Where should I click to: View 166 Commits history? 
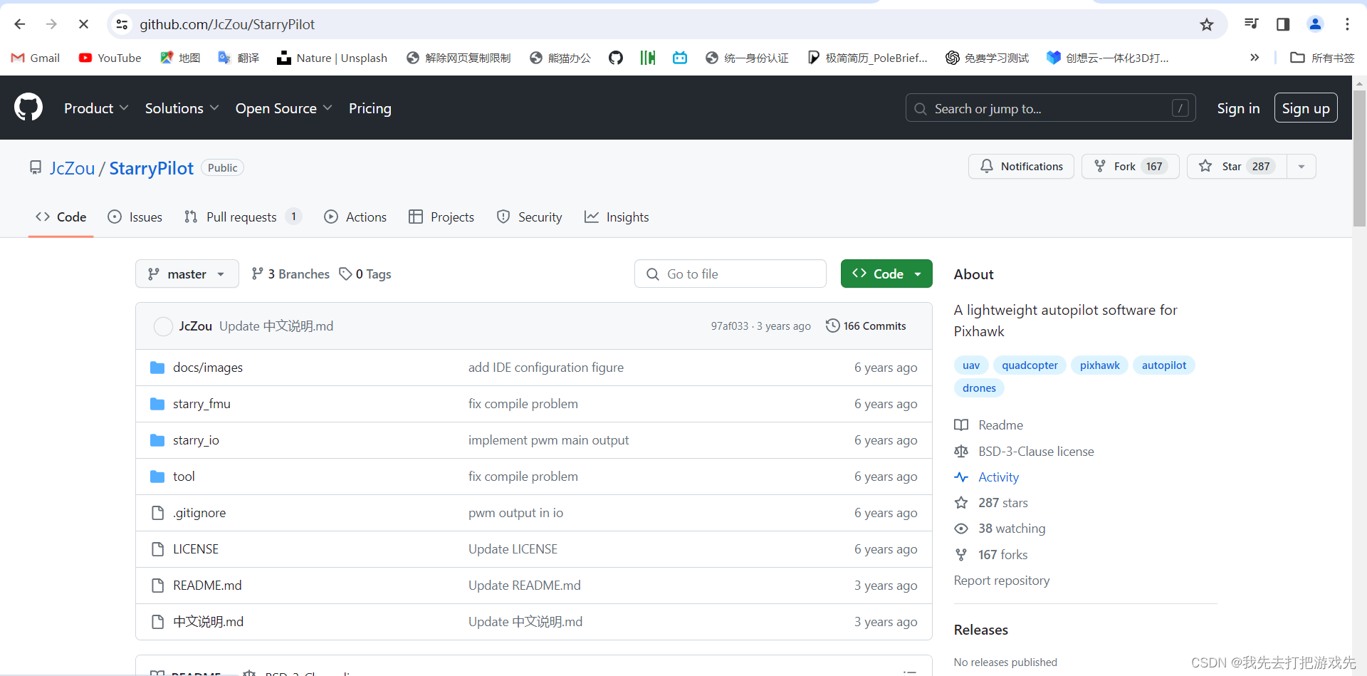point(866,326)
